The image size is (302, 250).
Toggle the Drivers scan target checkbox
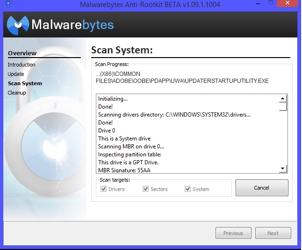pos(104,189)
